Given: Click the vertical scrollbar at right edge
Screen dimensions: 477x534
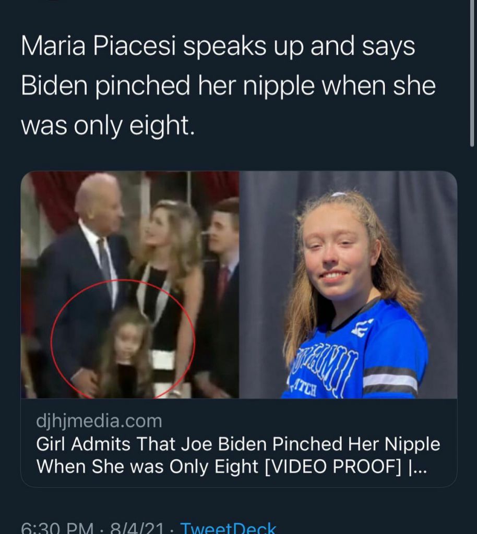Looking at the screenshot, I should coord(472,73).
